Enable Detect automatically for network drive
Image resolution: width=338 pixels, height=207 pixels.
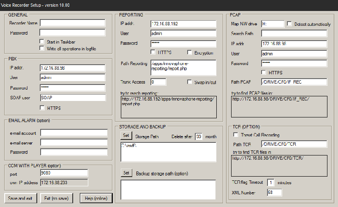point(289,24)
